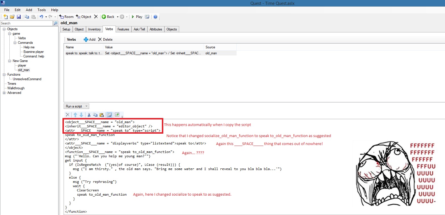445x215 pixels.
Task: Expand the Advanced tree node
Action: click(4, 93)
